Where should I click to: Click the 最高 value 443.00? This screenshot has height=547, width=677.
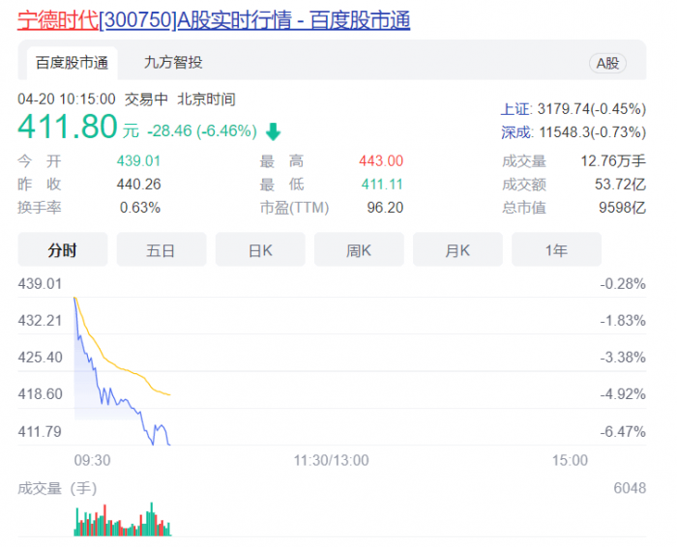pyautogui.click(x=381, y=160)
